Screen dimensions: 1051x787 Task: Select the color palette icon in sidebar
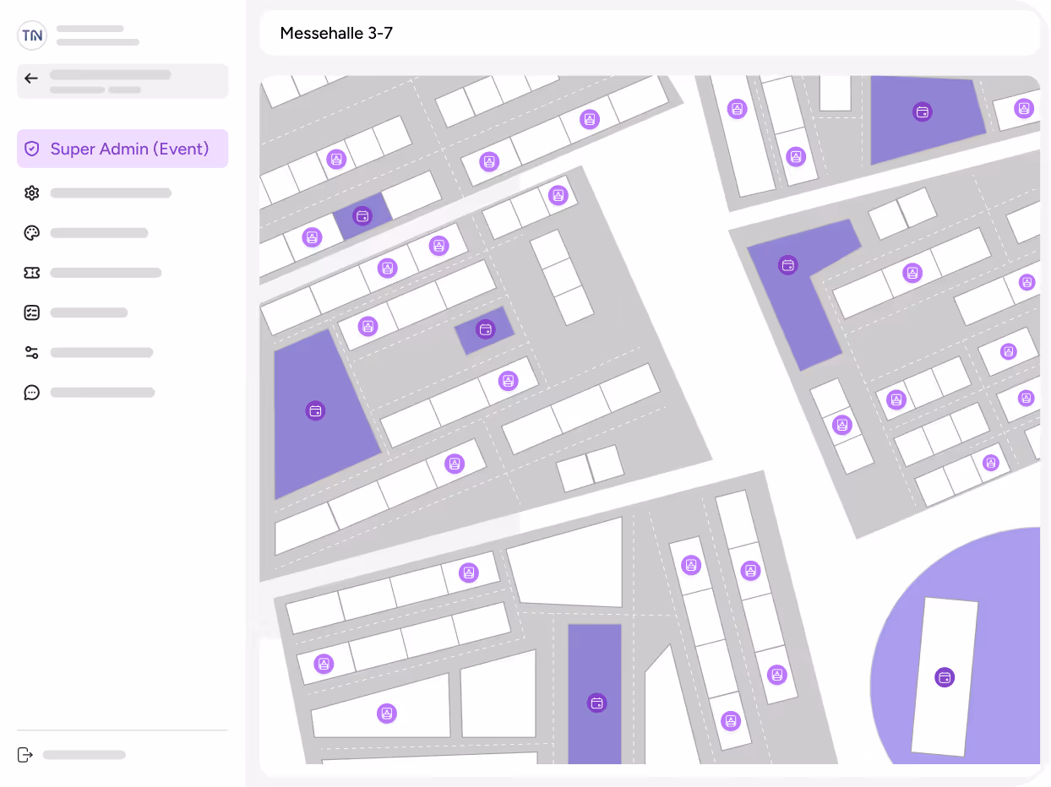point(32,233)
